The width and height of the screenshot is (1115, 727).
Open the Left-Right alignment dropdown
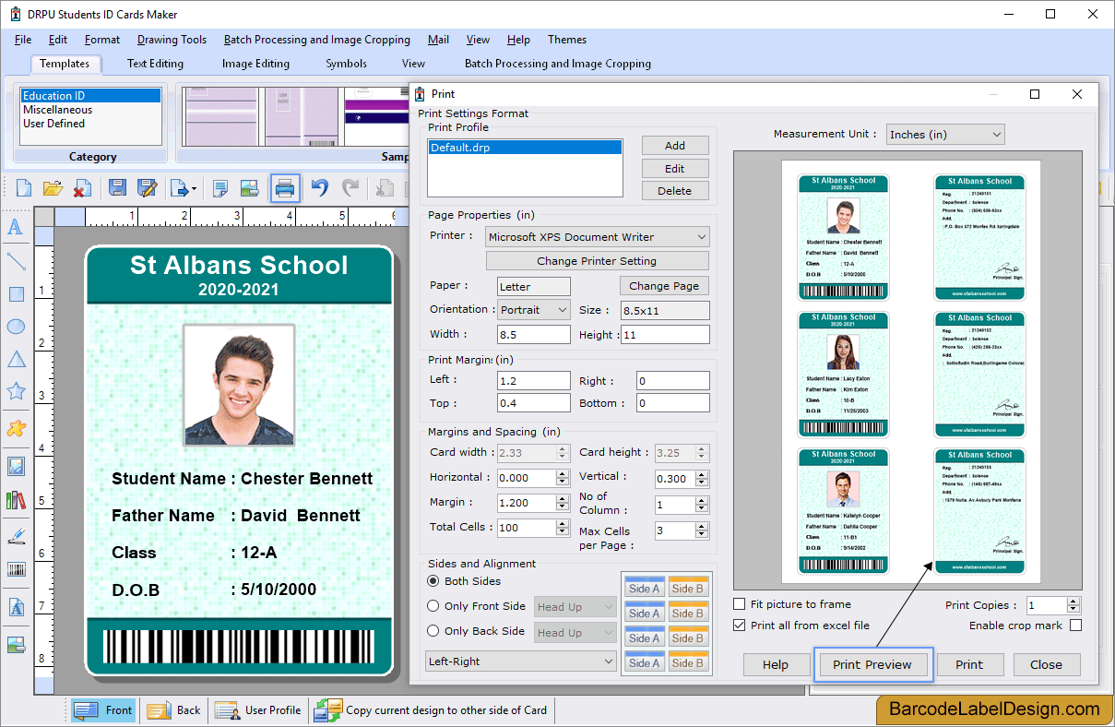[x=520, y=661]
